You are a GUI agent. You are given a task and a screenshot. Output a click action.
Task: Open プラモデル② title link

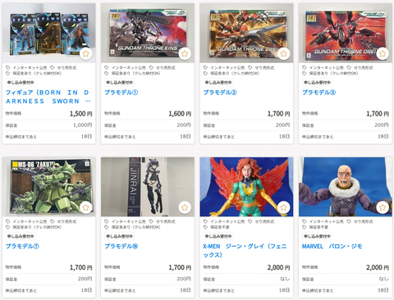pyautogui.click(x=220, y=93)
